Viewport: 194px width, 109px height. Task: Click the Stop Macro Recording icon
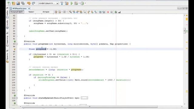pyautogui.click(x=112, y=12)
